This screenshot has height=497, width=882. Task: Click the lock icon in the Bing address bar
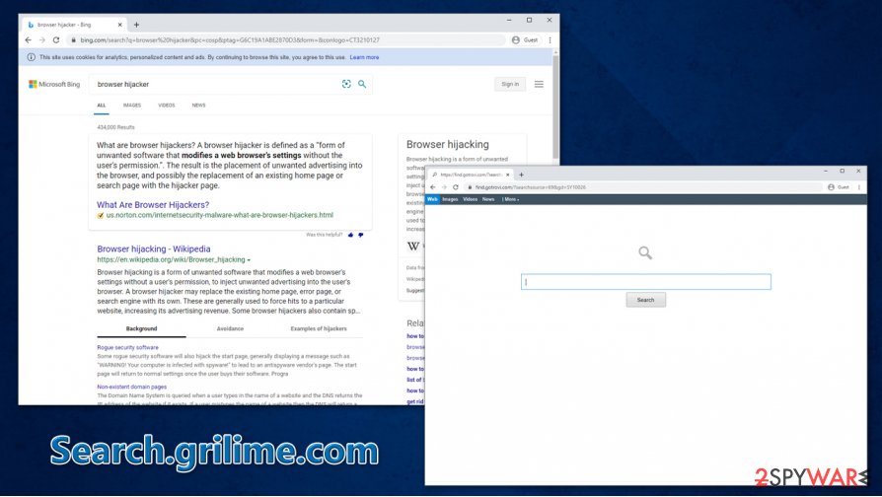(74, 39)
